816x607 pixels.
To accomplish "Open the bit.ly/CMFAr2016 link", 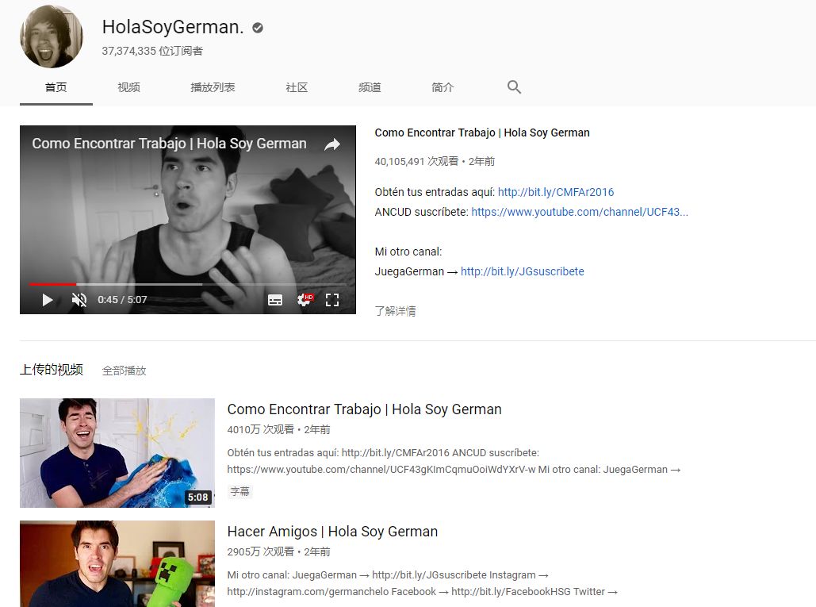I will tap(556, 192).
